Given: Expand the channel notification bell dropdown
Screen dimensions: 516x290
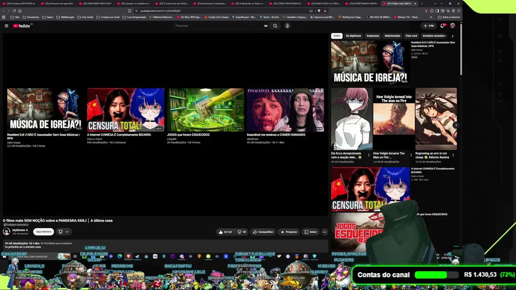Looking at the screenshot, I should [63, 232].
